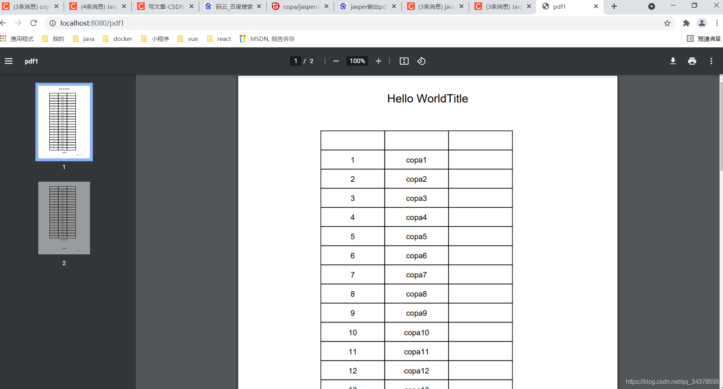This screenshot has height=389, width=723.
Task: Bookmark the current page with the star
Action: (x=668, y=23)
